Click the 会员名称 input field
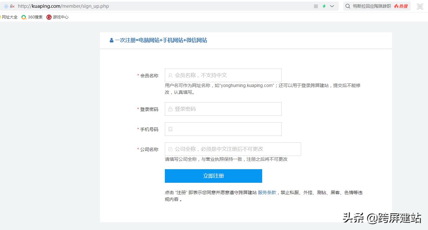 (x=223, y=75)
